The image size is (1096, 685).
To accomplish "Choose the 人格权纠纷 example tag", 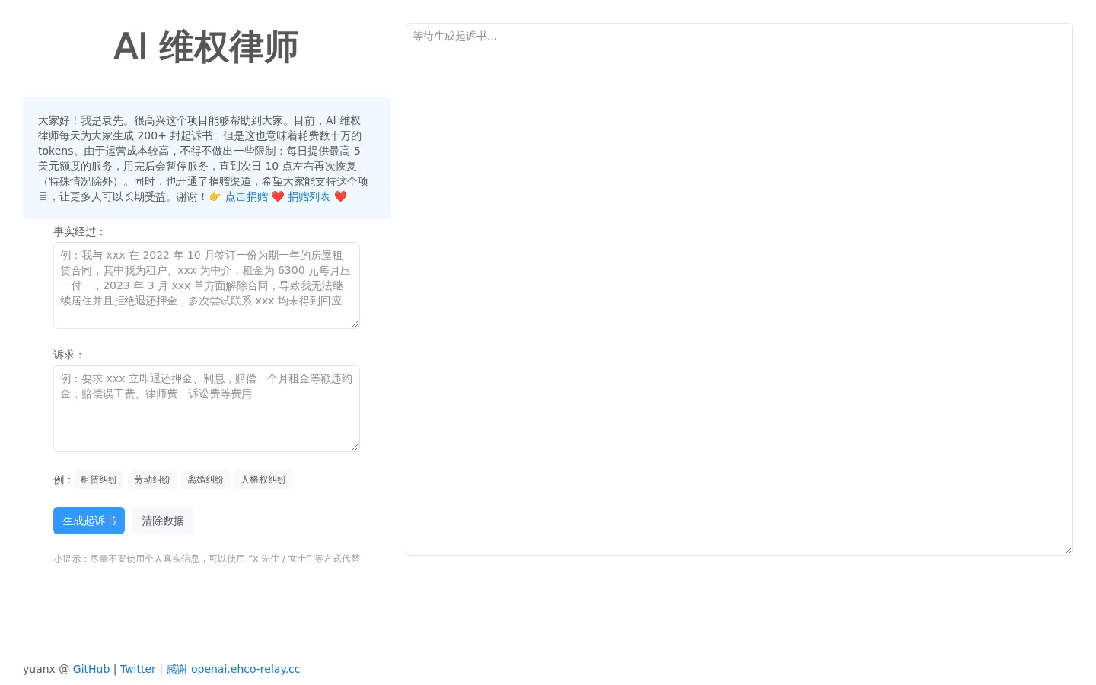I will click(x=263, y=479).
